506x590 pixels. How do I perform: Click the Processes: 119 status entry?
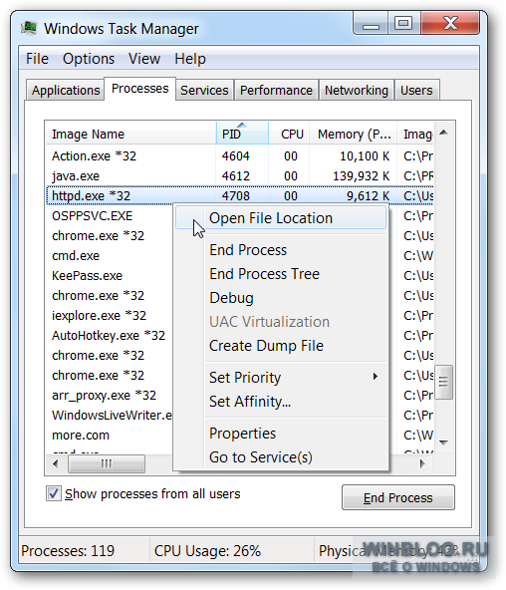point(68,551)
